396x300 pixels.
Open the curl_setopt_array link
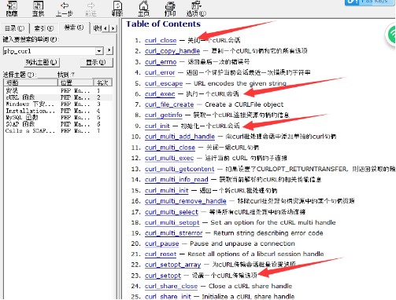point(173,265)
